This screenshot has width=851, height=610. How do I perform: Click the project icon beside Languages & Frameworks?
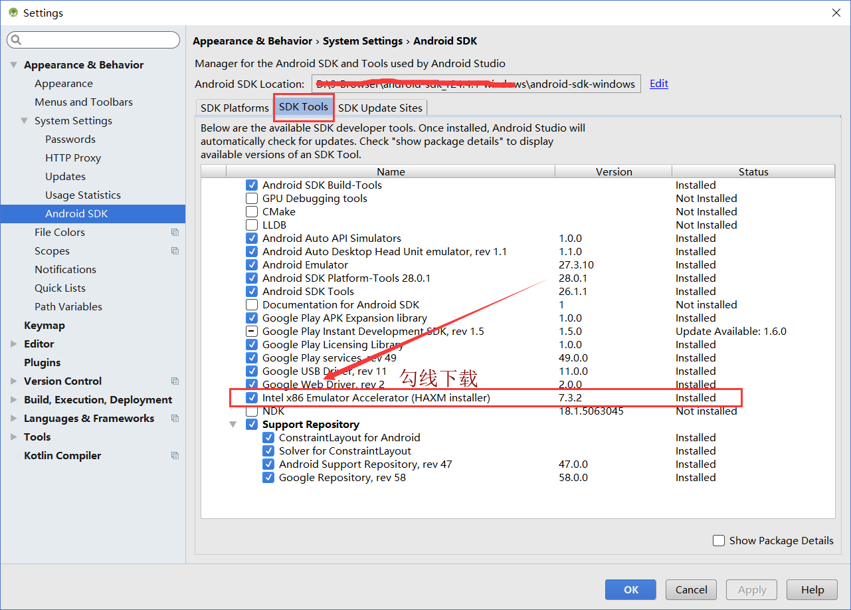coord(175,419)
